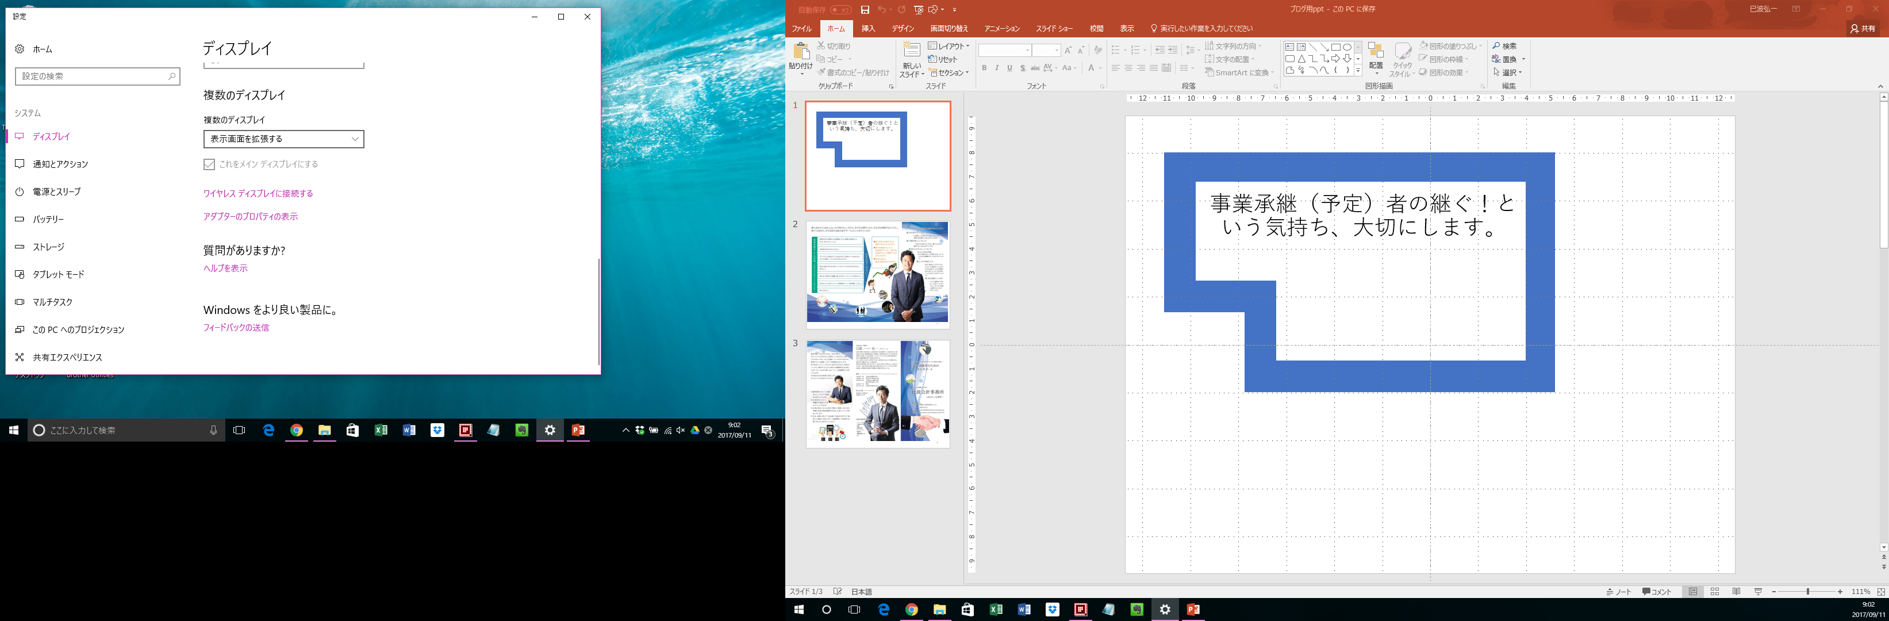Image resolution: width=1889 pixels, height=621 pixels.
Task: Click the Save icon in quick access toolbar
Action: point(865,10)
